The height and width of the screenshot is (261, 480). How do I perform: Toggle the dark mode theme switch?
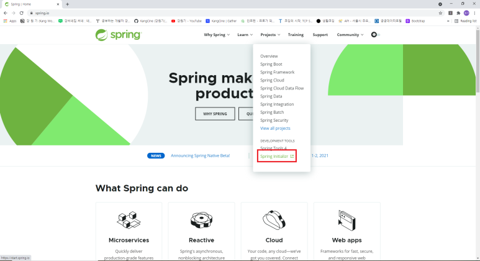(x=376, y=35)
